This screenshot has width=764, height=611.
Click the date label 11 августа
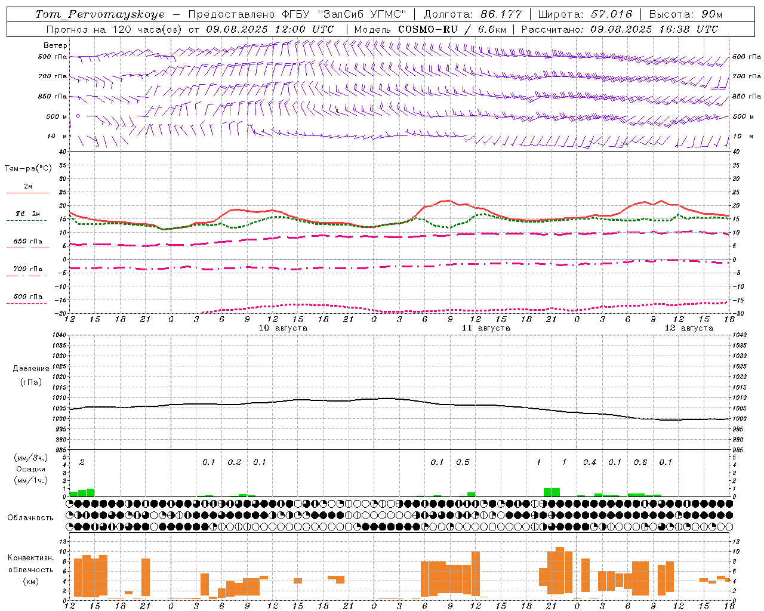[x=486, y=328]
